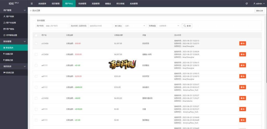Click the 搜索 search button
Viewport: 267px width, 129px height.
point(187,26)
